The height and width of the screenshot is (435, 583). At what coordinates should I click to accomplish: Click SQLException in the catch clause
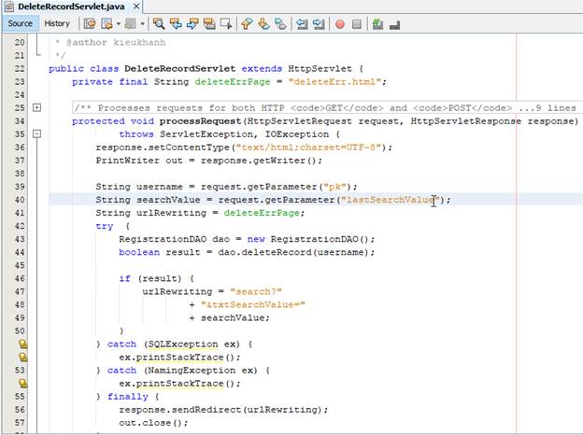183,344
